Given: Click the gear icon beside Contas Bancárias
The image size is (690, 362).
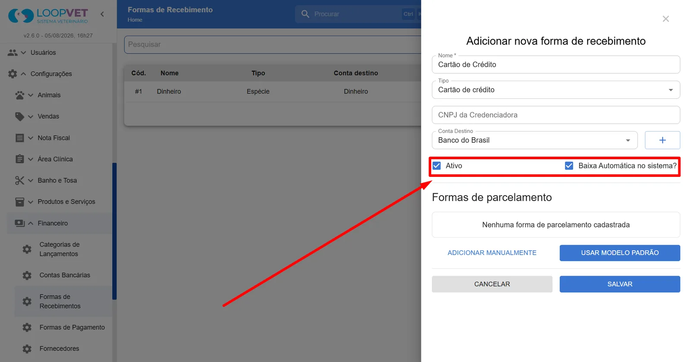Looking at the screenshot, I should coord(27,275).
